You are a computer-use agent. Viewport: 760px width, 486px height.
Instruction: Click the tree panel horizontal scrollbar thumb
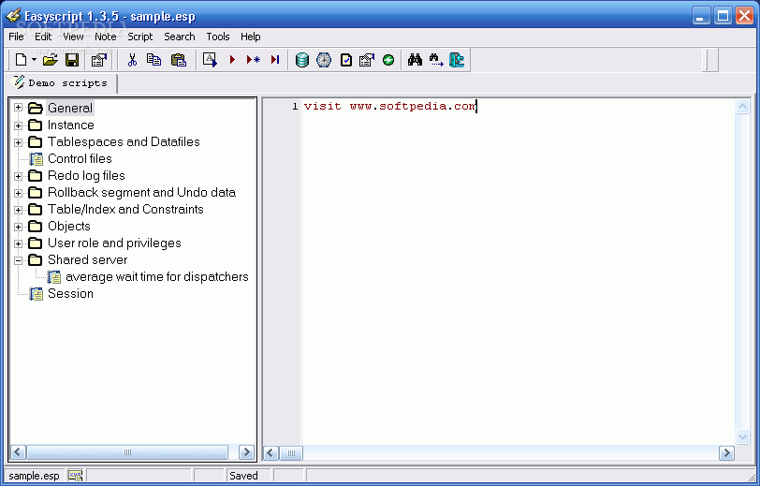[x=127, y=452]
